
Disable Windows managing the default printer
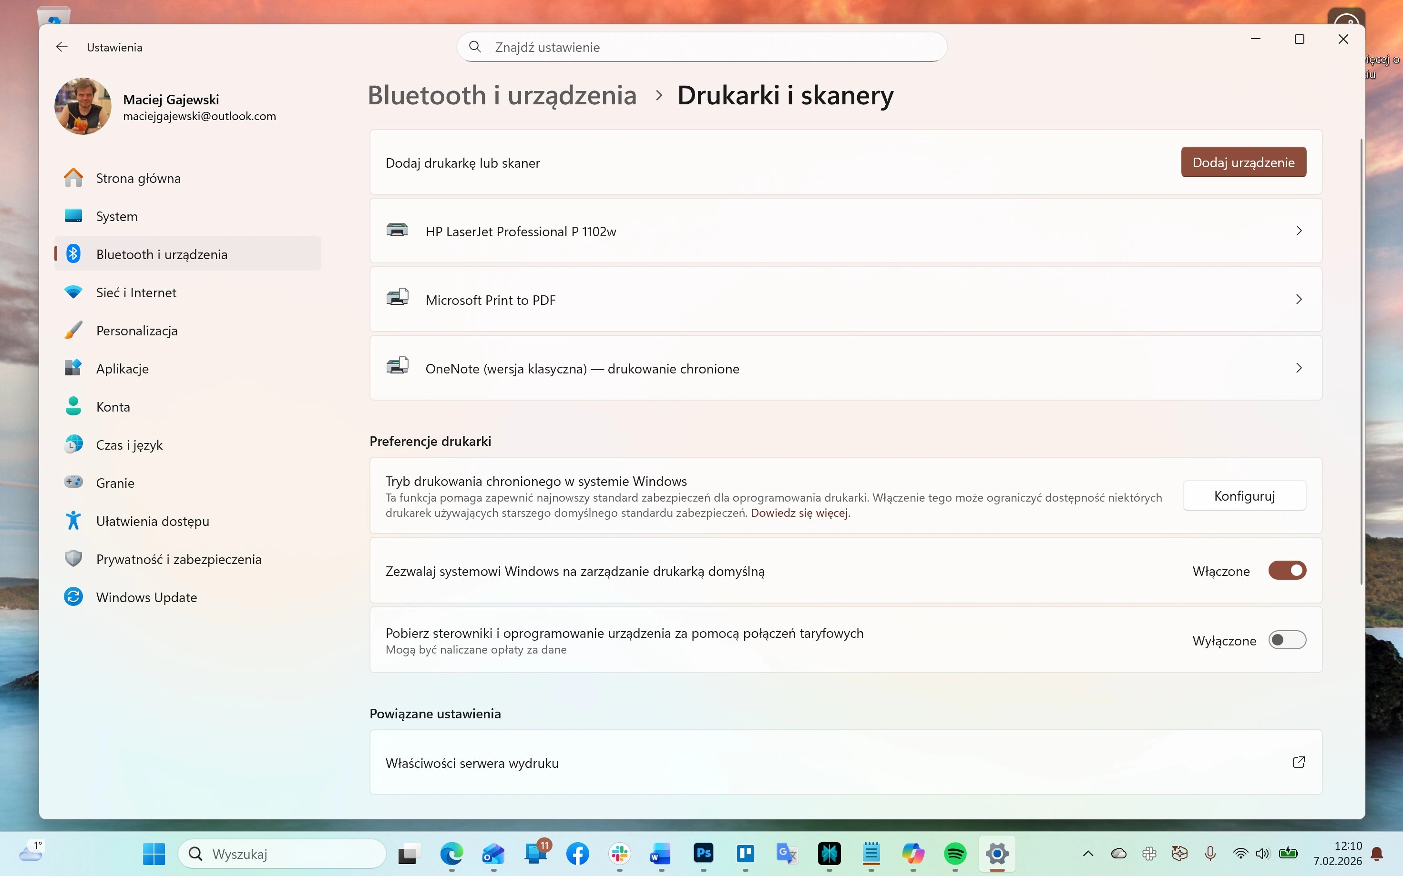(x=1287, y=571)
